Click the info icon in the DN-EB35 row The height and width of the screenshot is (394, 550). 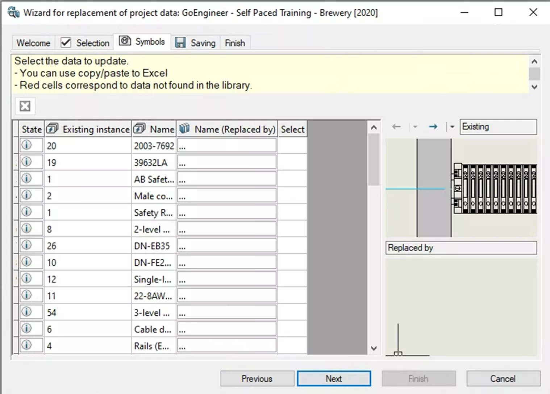[x=26, y=245]
